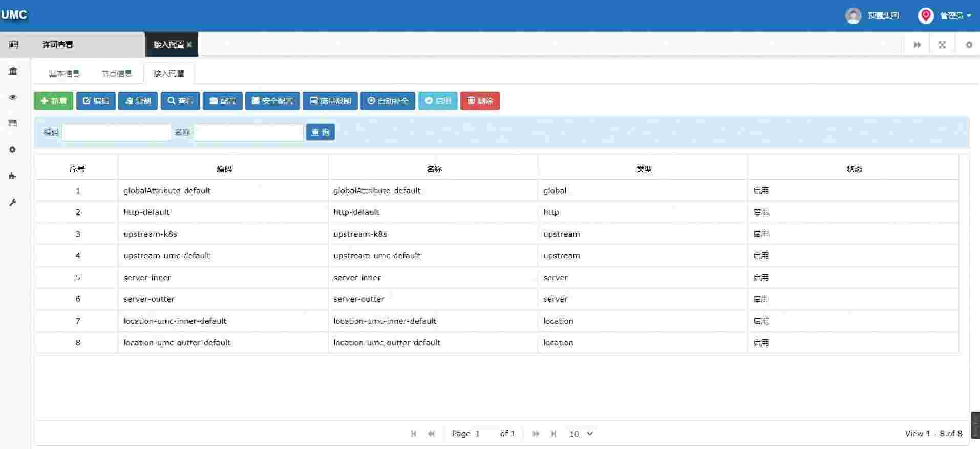Screen dimensions: 980x449
Task: Select the http-default code cell
Action: click(223, 212)
